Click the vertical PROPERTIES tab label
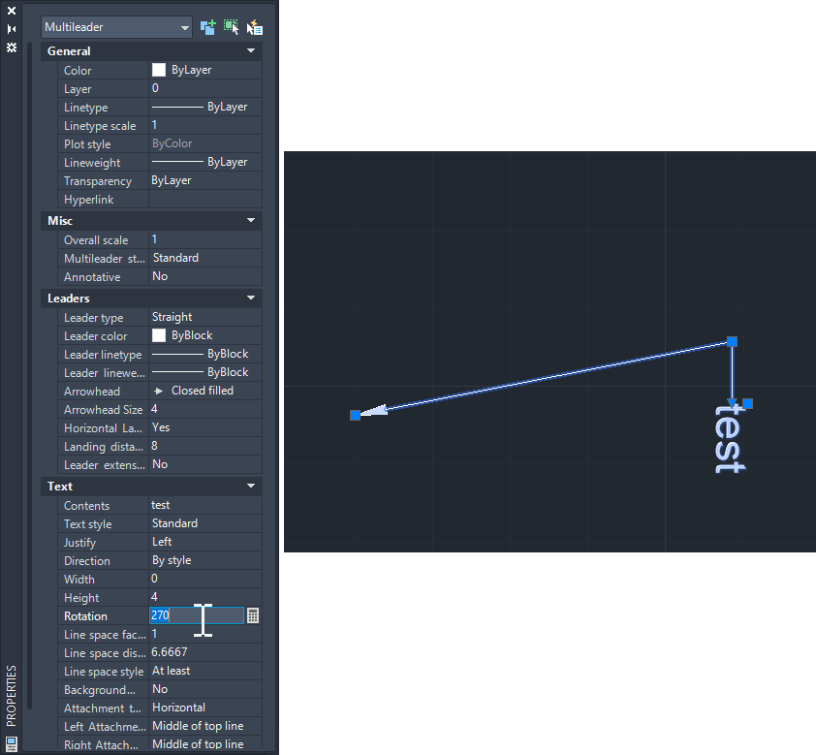 pos(13,696)
